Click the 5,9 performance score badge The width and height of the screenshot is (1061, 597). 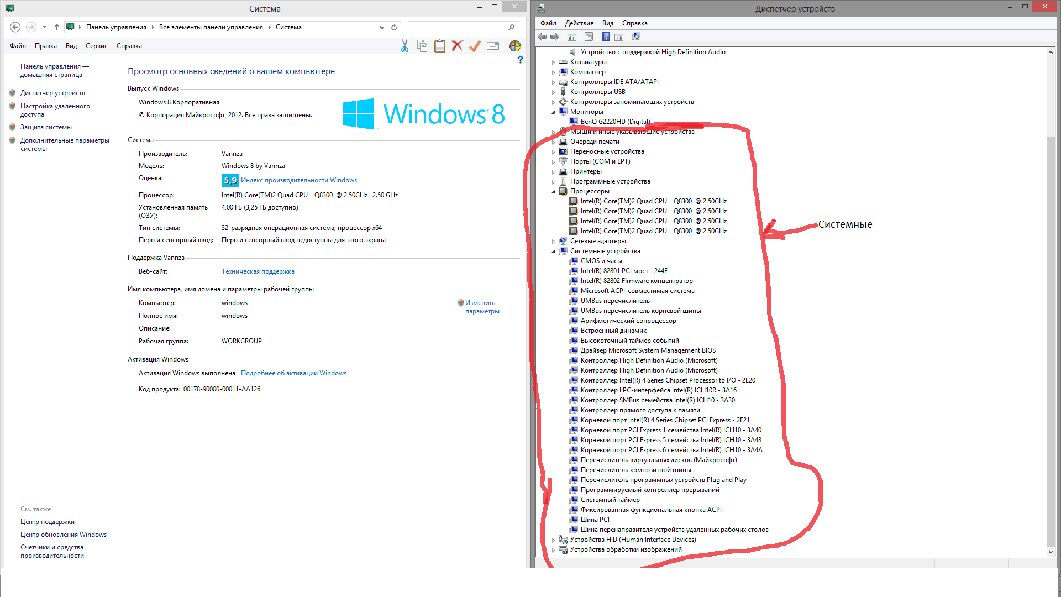pos(230,180)
